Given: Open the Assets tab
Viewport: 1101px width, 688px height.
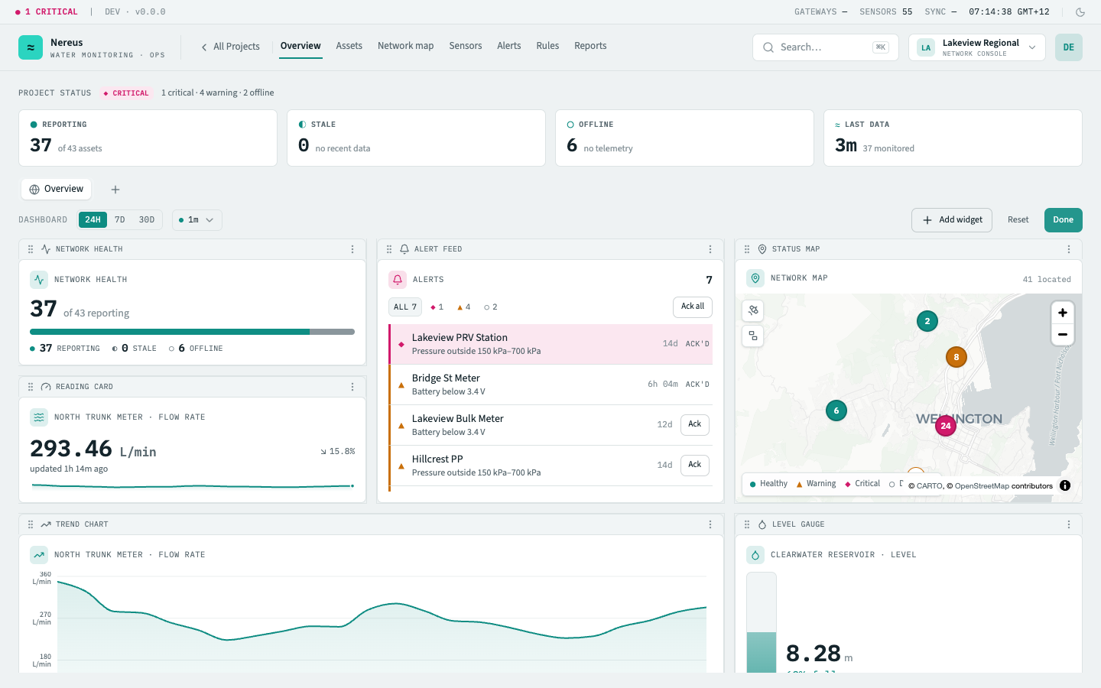Looking at the screenshot, I should click(x=349, y=46).
